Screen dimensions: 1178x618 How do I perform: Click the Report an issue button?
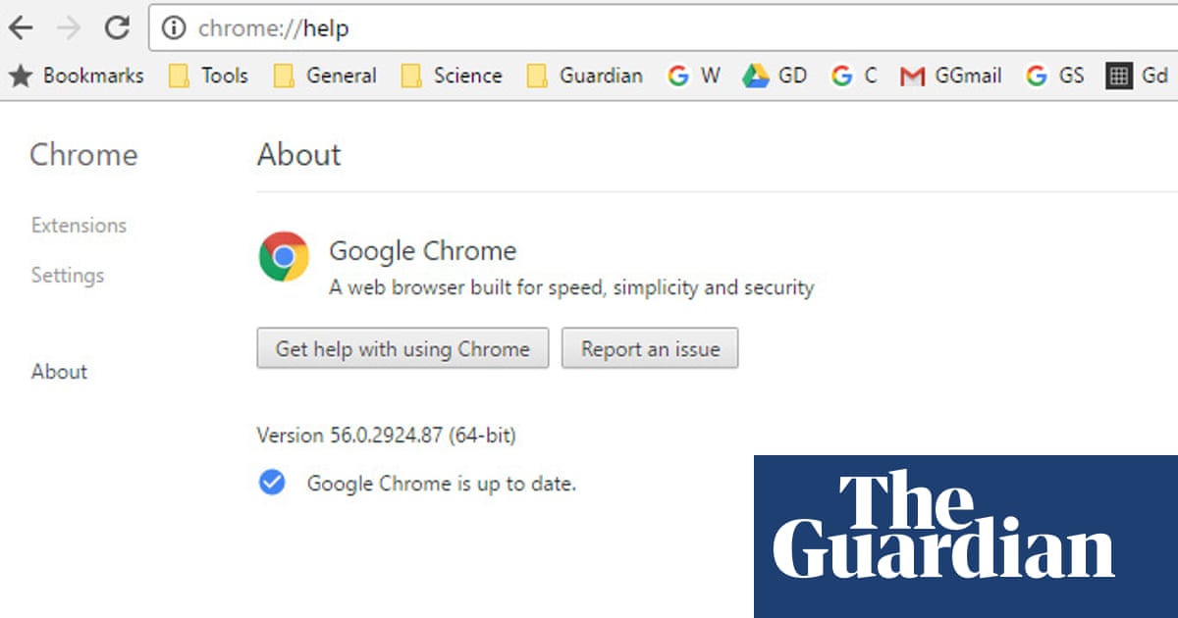[650, 349]
